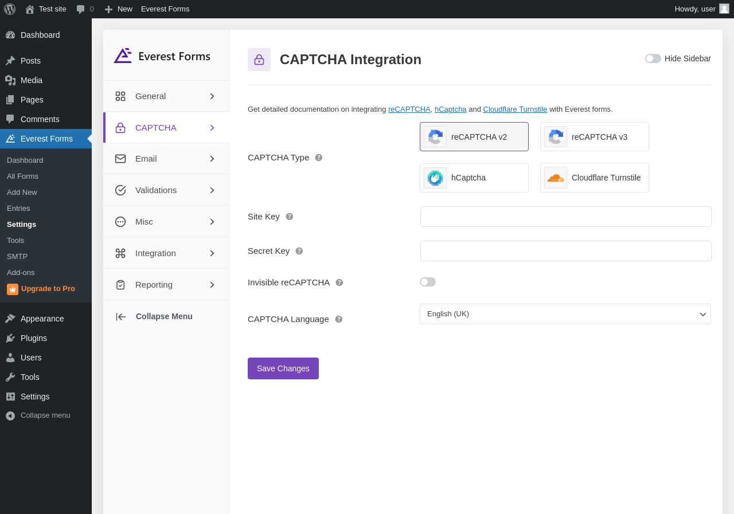Click the Everest Forms logo
Viewport: 734px width, 514px height.
[162, 56]
